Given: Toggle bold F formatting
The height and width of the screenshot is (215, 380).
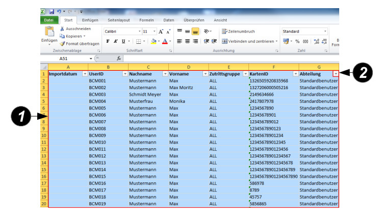Looking at the screenshot, I should [108, 41].
